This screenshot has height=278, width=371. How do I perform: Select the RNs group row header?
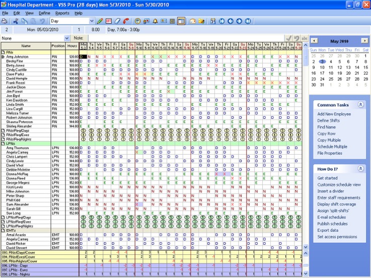(x=10, y=52)
